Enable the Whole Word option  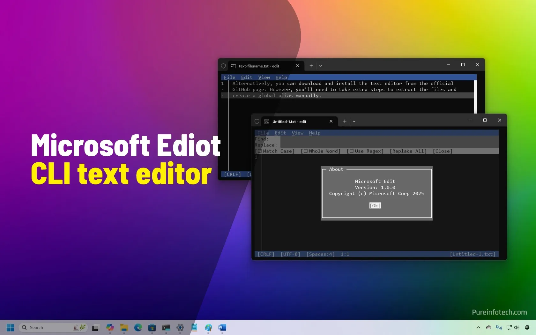pos(320,151)
